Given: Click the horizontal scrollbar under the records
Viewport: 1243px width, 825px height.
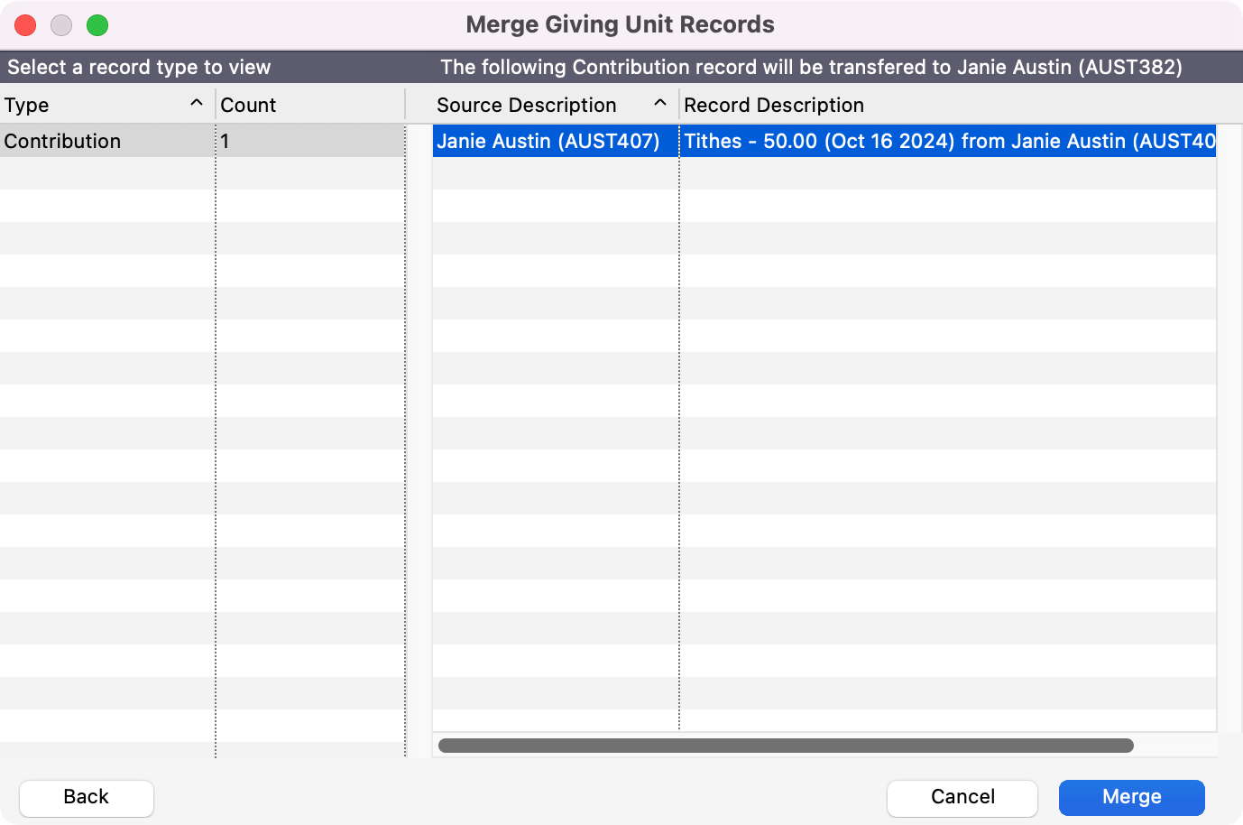Looking at the screenshot, I should pos(785,746).
